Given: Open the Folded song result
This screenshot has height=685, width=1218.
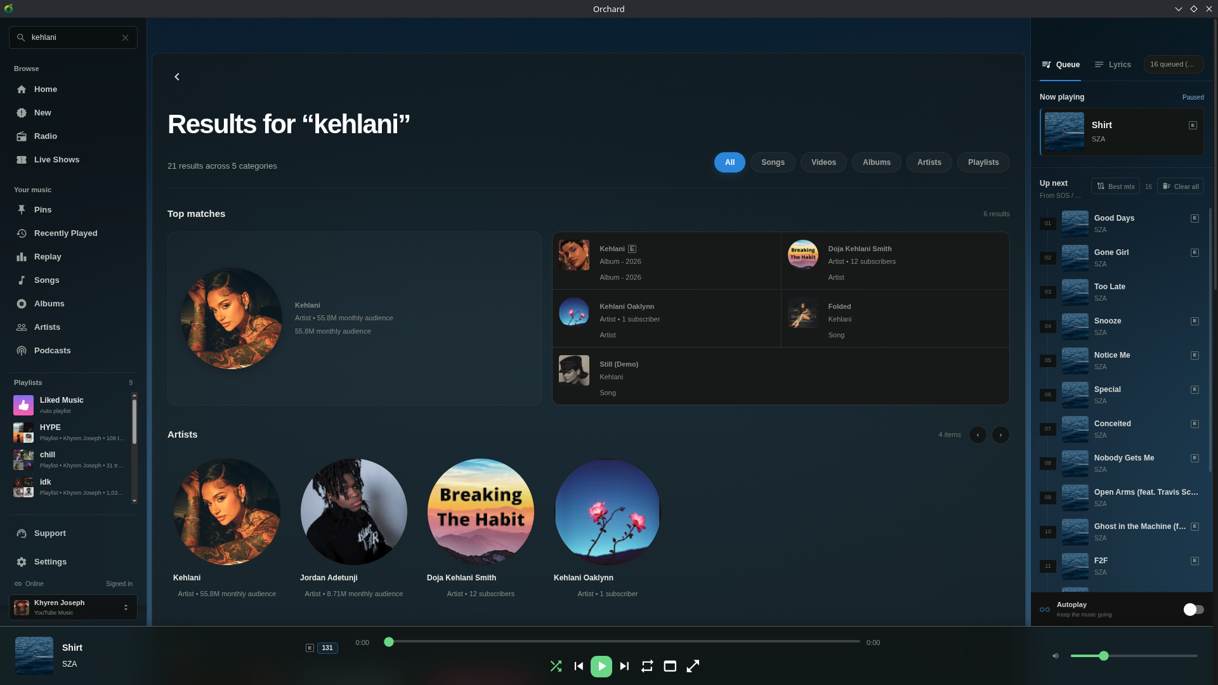Looking at the screenshot, I should [x=894, y=318].
